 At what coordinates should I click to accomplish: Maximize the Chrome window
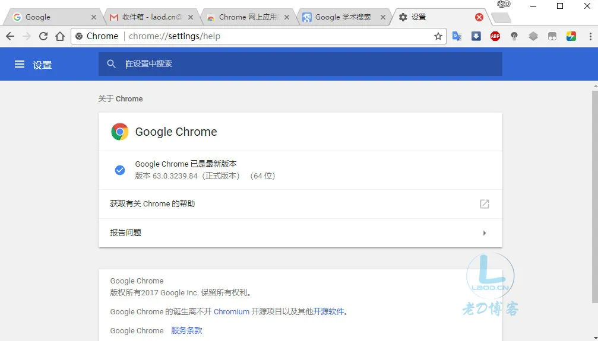(x=560, y=6)
